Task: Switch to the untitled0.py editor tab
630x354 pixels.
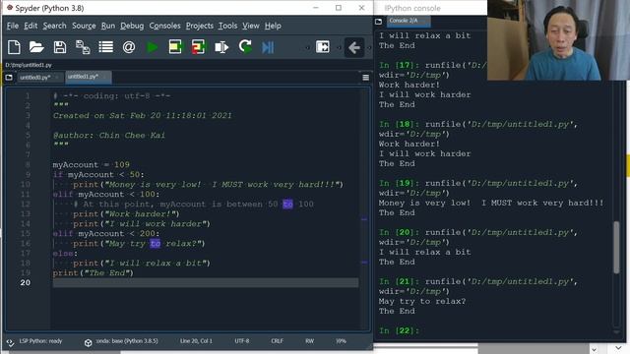Action: pyautogui.click(x=39, y=77)
